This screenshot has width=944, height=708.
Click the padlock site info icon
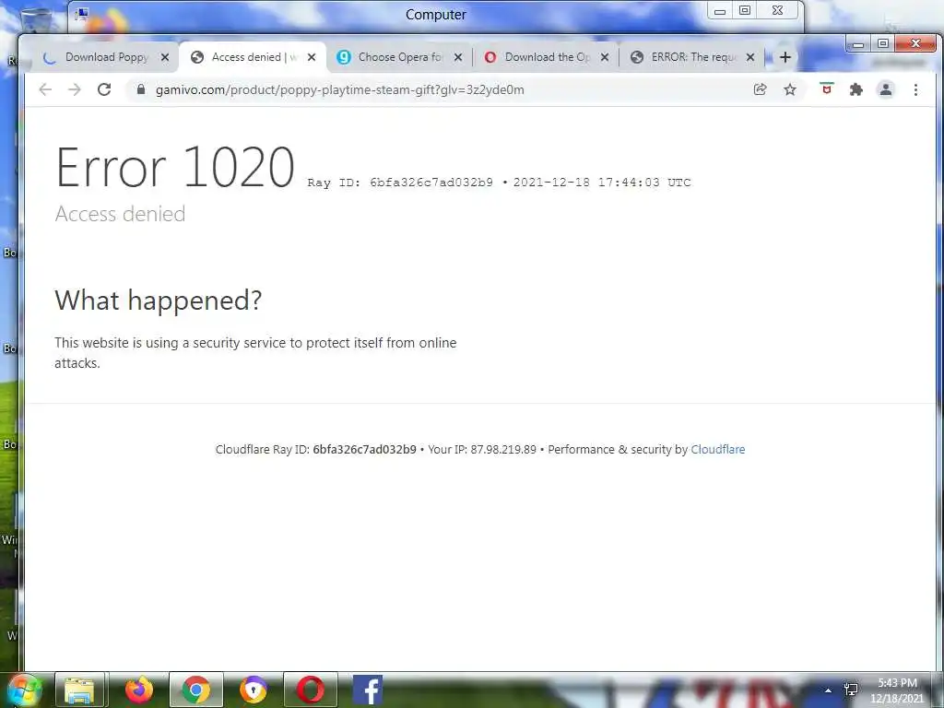141,89
